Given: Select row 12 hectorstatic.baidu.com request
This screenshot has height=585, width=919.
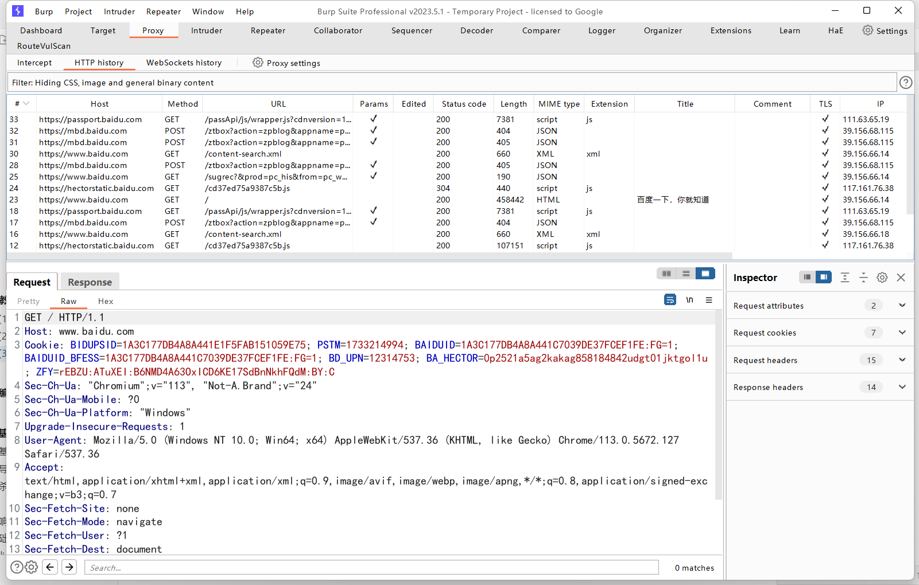Looking at the screenshot, I should tap(456, 245).
